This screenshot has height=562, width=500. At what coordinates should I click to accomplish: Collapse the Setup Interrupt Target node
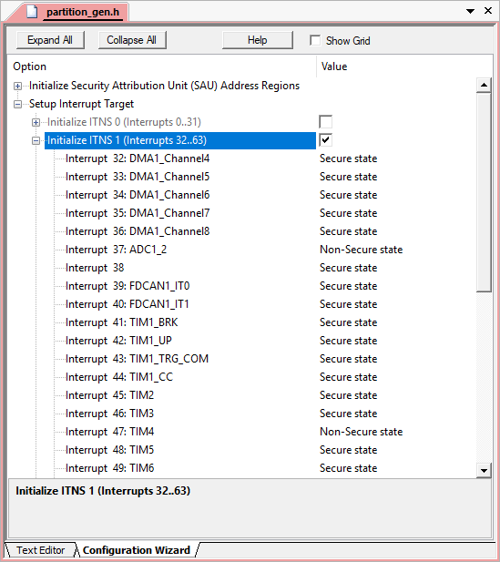17,105
